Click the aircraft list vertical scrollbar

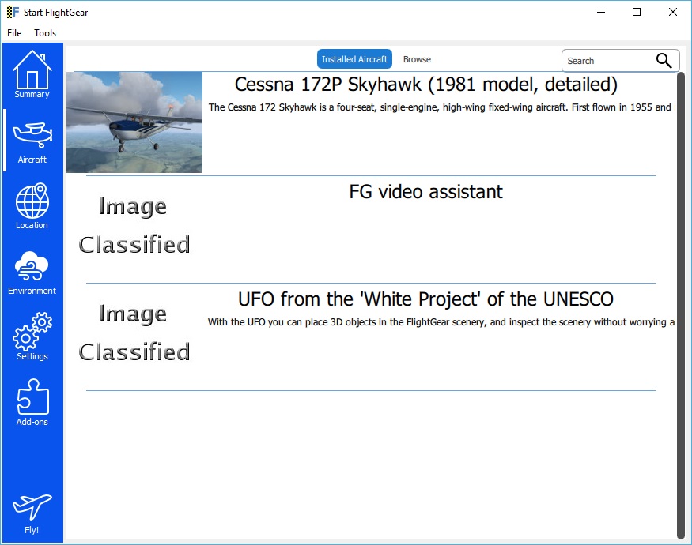pyautogui.click(x=680, y=305)
